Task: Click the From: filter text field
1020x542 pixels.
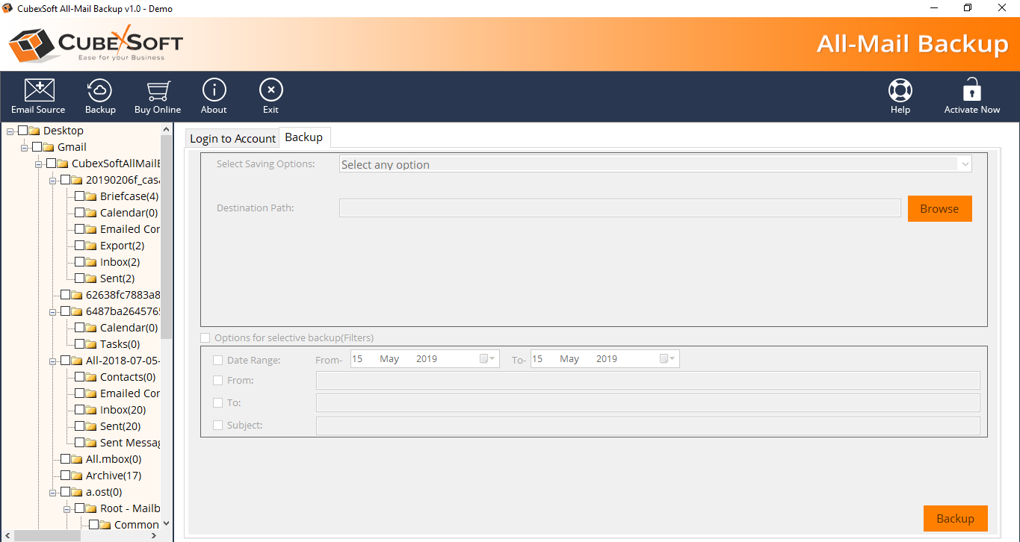Action: [x=648, y=381]
